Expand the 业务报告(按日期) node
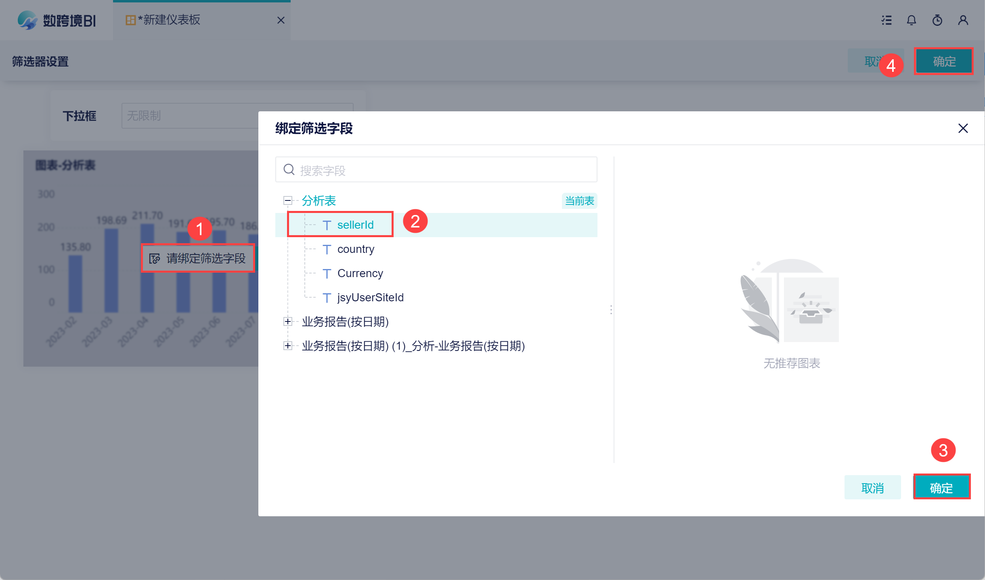This screenshot has width=985, height=580. click(288, 321)
